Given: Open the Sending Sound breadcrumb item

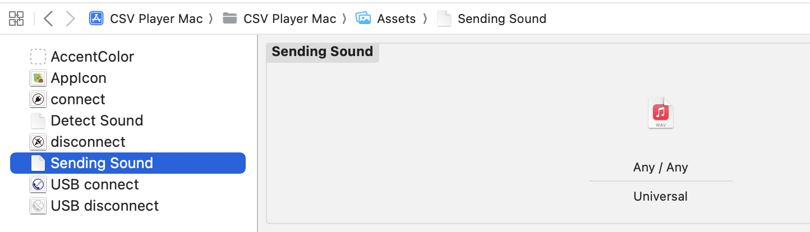Looking at the screenshot, I should tap(501, 18).
